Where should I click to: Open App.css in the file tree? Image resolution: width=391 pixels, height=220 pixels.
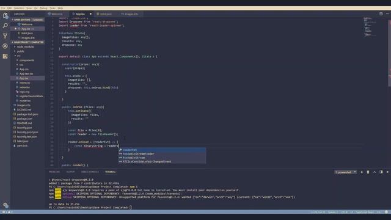coord(24,69)
